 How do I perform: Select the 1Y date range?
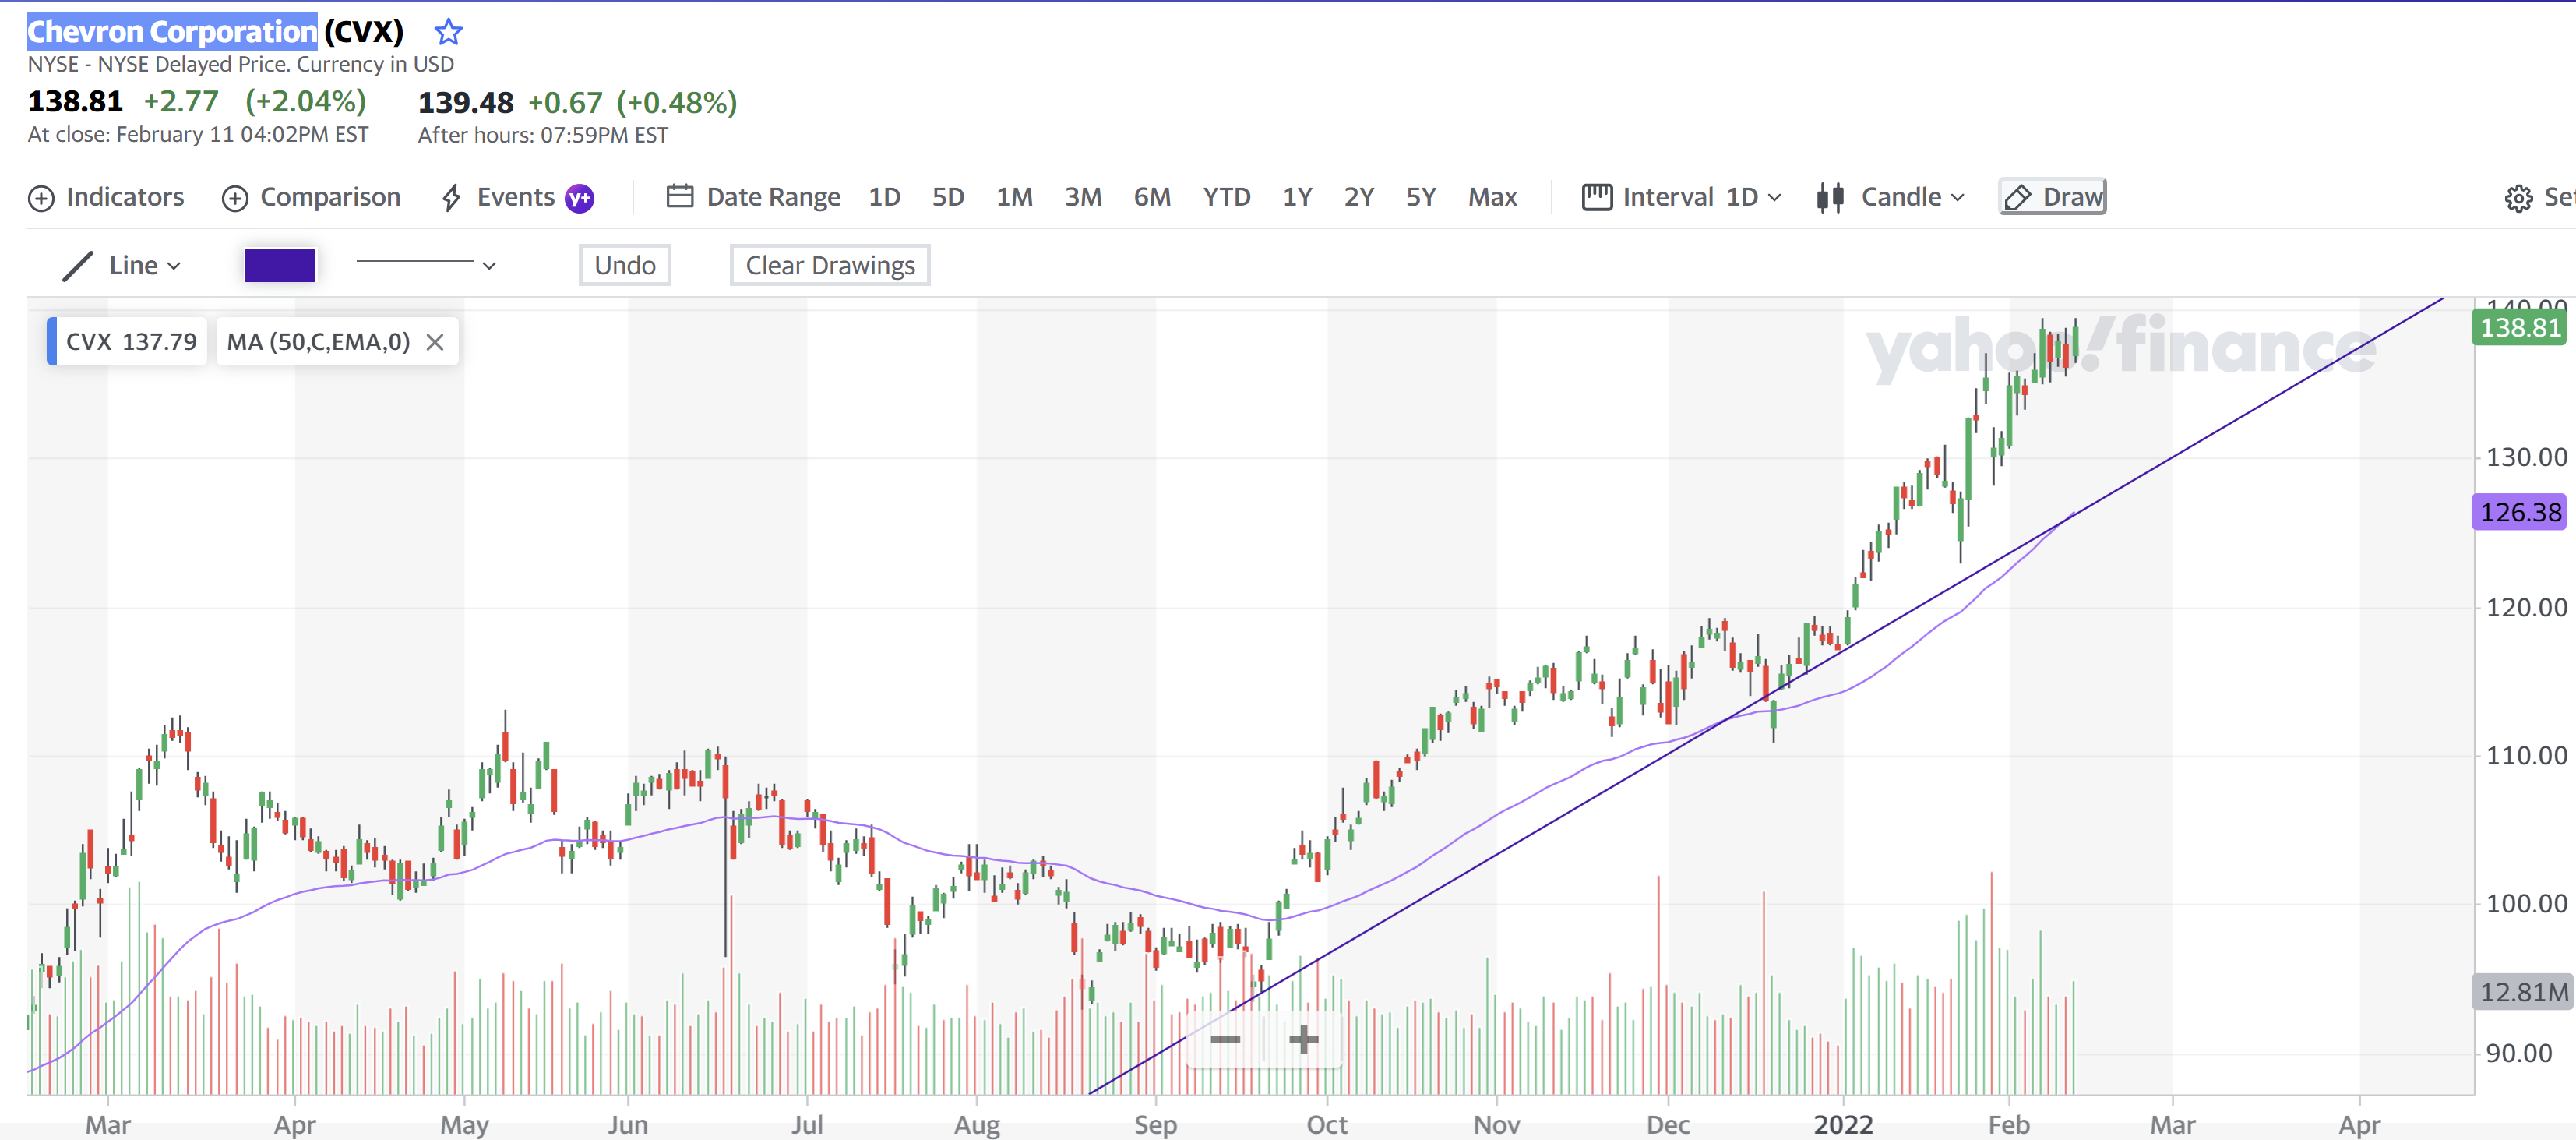[1297, 197]
